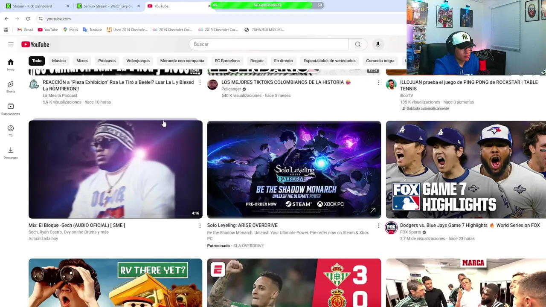Open Shorts in the sidebar

[11, 87]
